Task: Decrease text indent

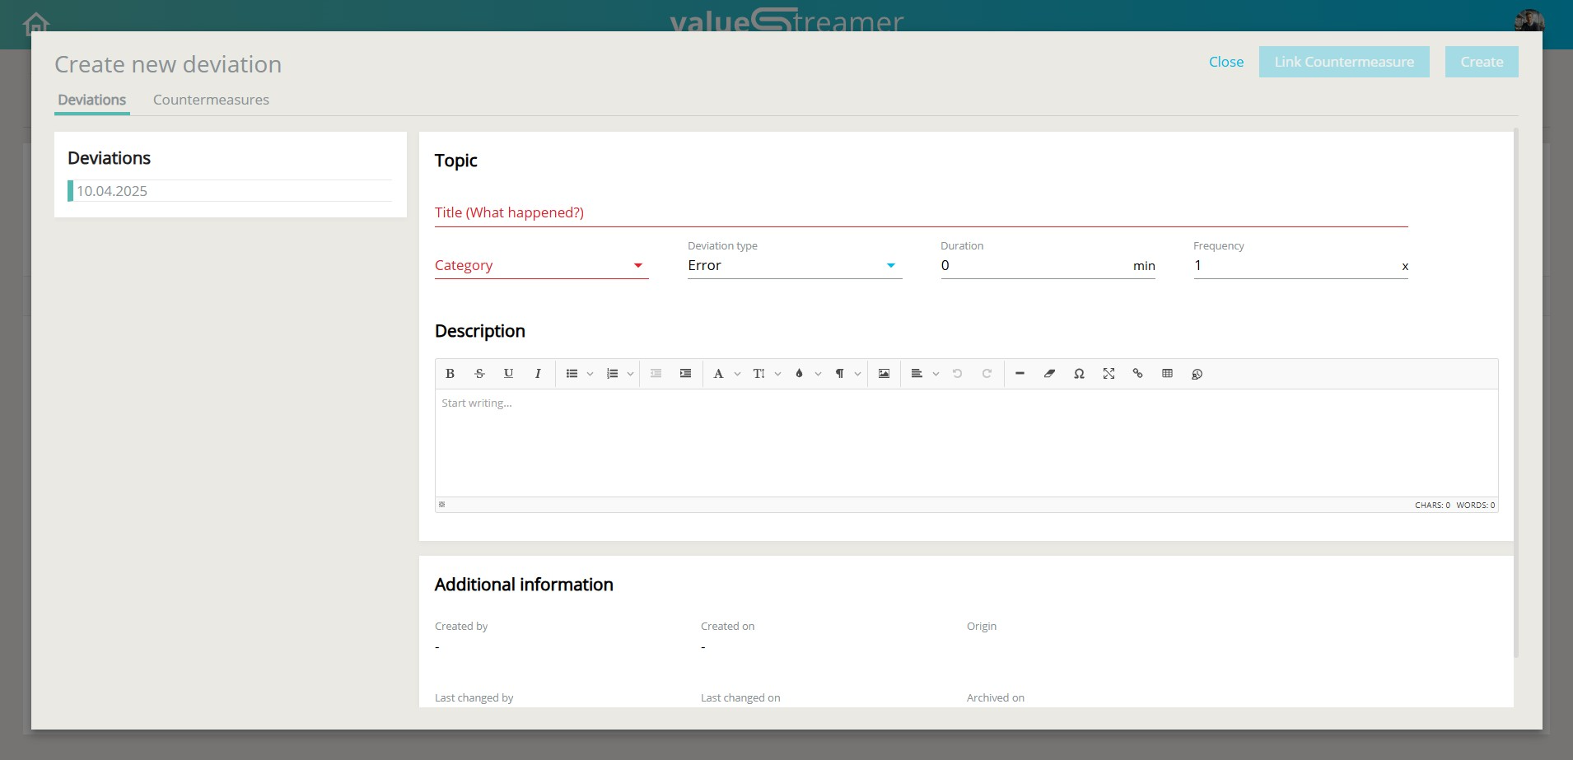Action: click(656, 374)
